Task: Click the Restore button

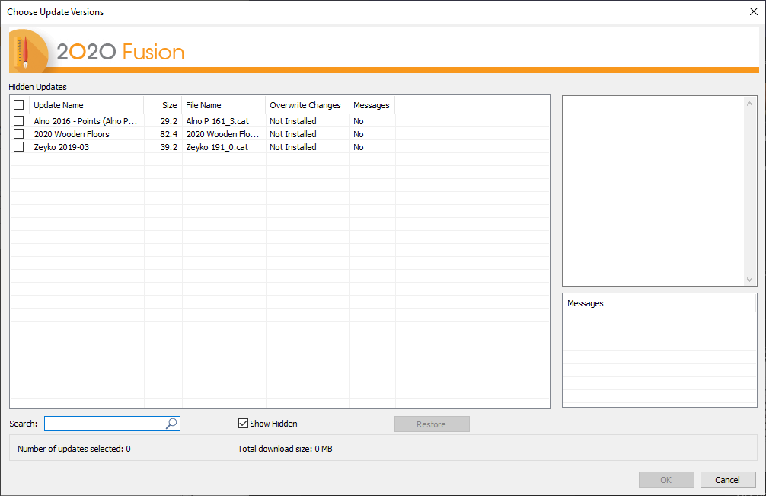Action: point(432,424)
